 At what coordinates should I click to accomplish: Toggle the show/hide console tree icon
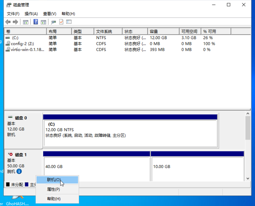coord(26,22)
